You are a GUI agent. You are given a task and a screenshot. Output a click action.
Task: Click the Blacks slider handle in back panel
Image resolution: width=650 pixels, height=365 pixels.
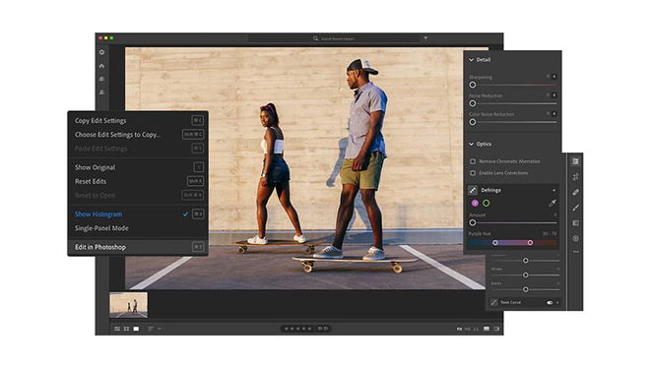[x=525, y=289]
